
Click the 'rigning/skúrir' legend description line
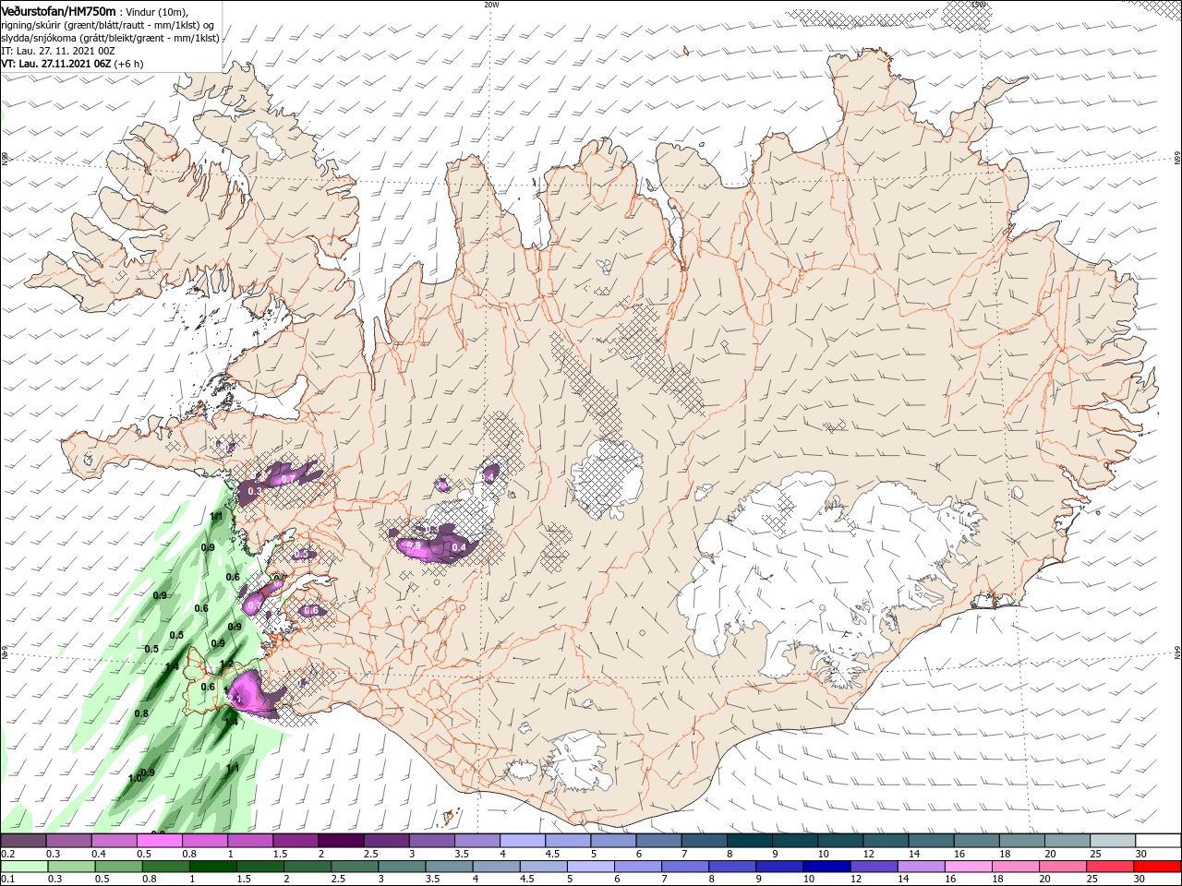click(x=107, y=24)
